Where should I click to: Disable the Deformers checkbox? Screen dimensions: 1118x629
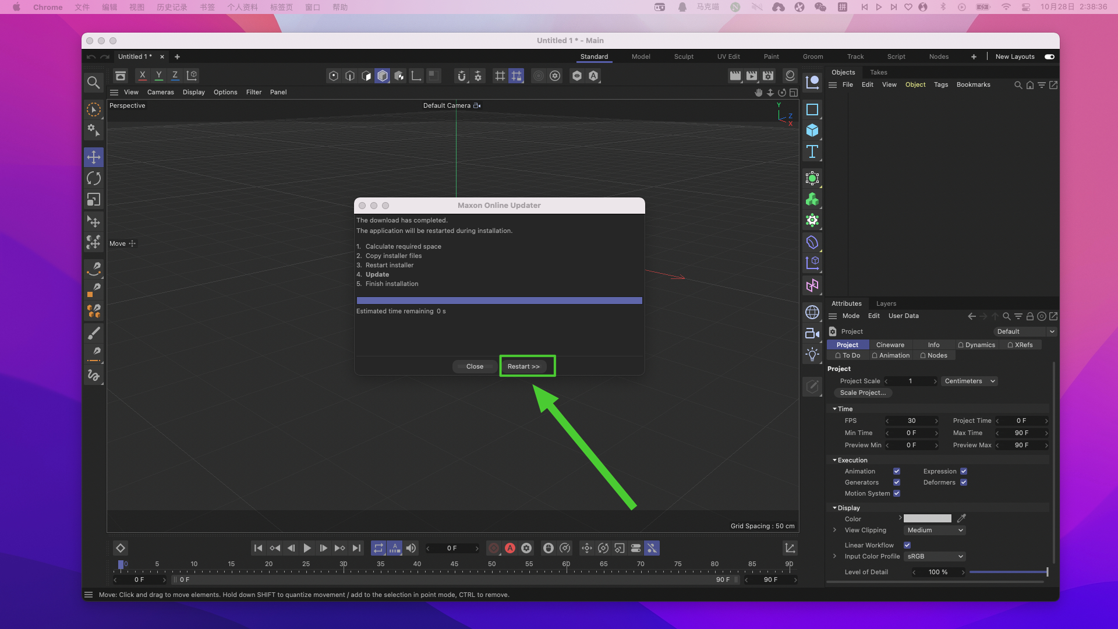pos(964,482)
